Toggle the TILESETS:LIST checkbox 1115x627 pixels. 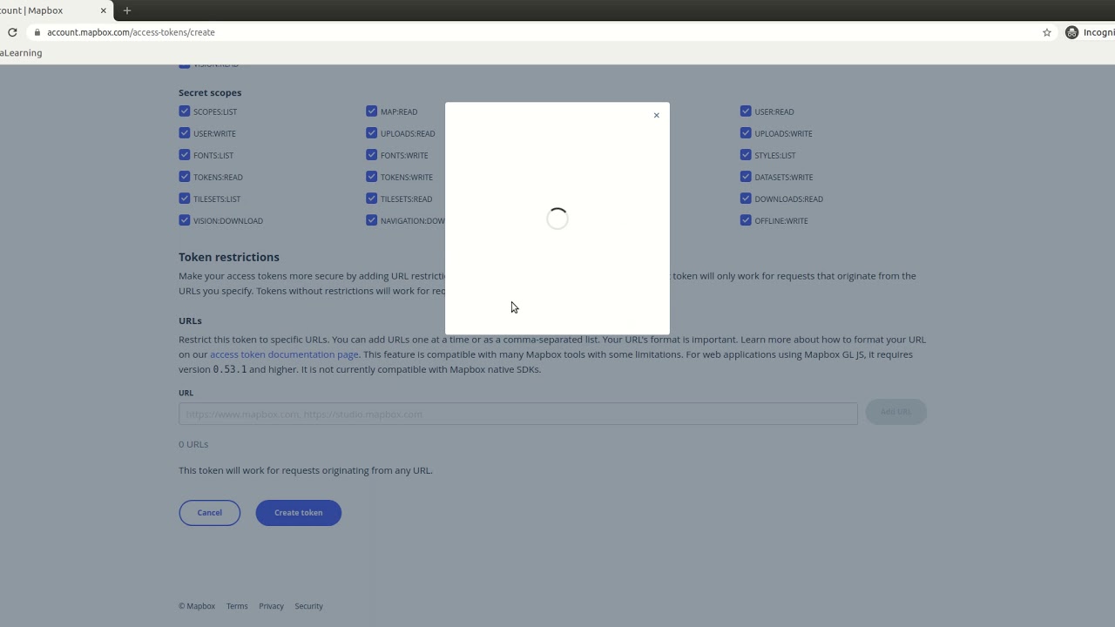185,199
